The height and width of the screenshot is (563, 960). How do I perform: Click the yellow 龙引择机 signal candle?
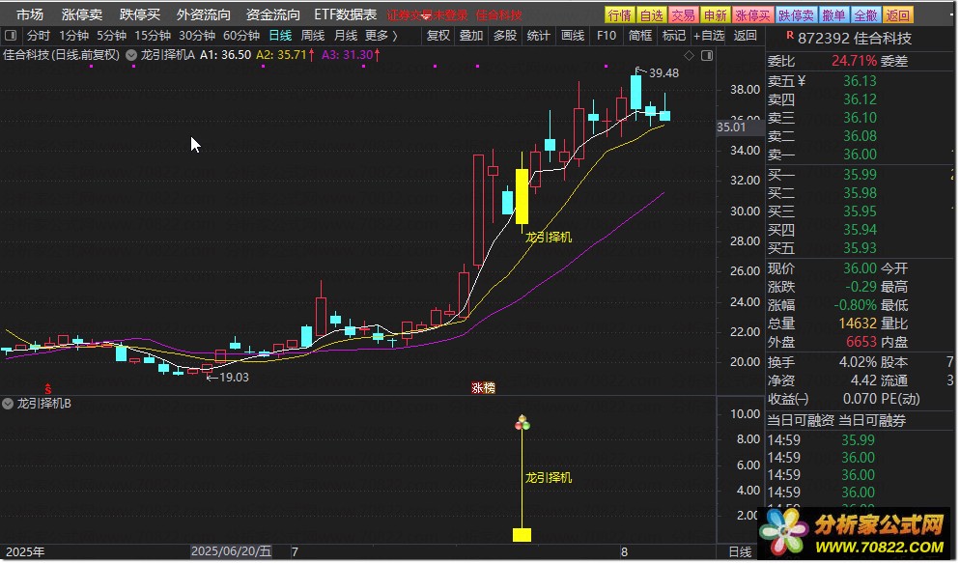pyautogui.click(x=522, y=196)
